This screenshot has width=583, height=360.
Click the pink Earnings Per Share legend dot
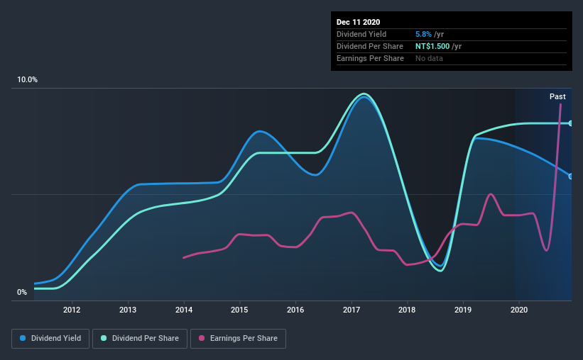202,338
